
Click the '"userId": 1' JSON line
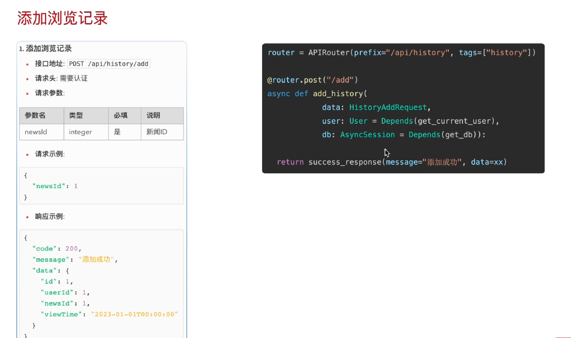[65, 292]
